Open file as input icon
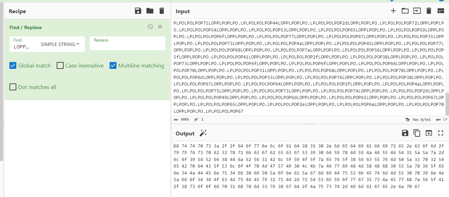The image size is (449, 197). (417, 11)
